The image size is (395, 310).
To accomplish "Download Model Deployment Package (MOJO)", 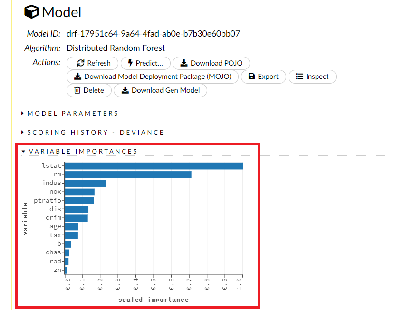I will click(153, 77).
